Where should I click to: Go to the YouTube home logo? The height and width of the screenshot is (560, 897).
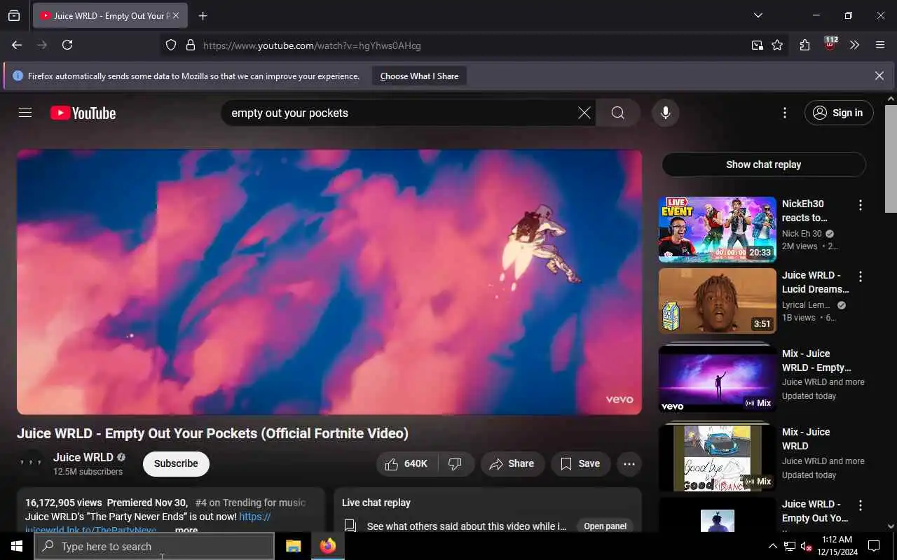[83, 113]
